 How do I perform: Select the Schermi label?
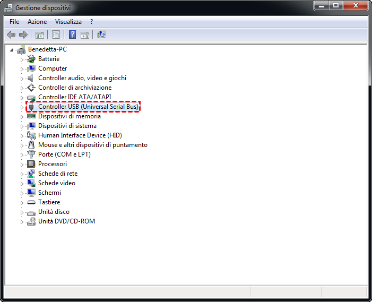(x=49, y=193)
